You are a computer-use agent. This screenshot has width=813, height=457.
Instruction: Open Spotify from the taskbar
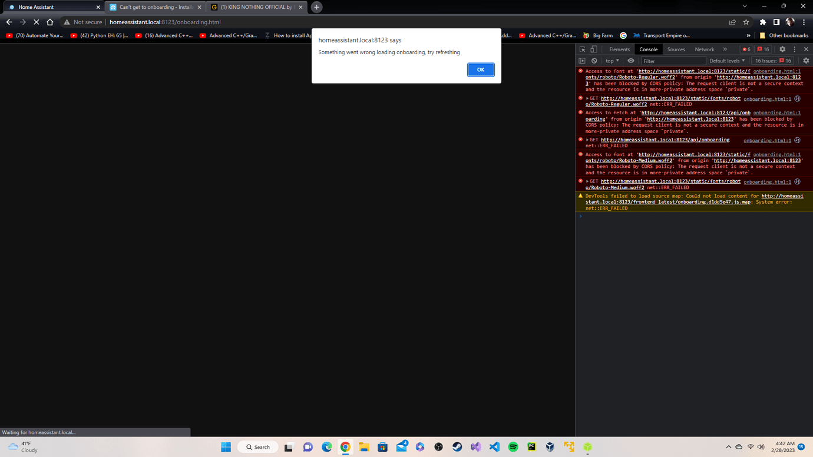point(513,447)
